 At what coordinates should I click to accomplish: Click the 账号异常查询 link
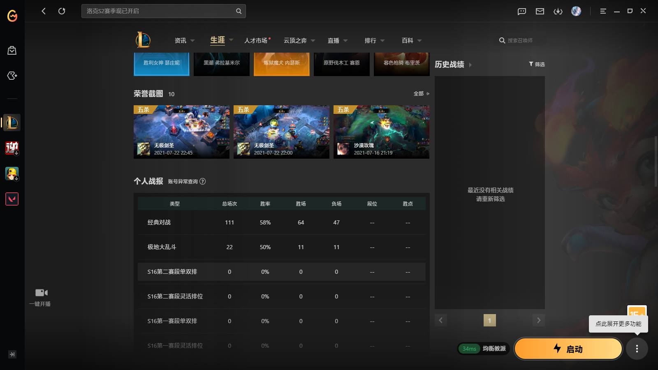tap(183, 181)
